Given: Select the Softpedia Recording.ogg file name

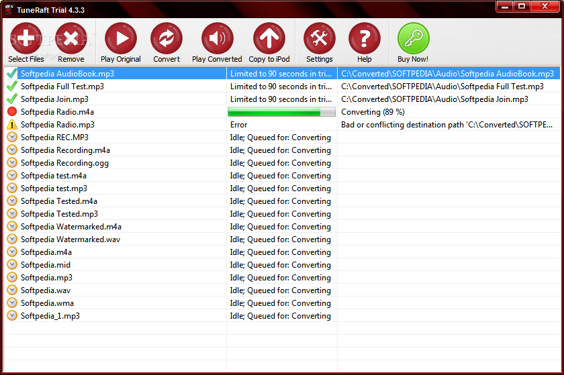Looking at the screenshot, I should click(64, 163).
